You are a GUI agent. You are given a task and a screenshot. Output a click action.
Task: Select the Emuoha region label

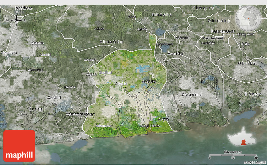point(162,14)
